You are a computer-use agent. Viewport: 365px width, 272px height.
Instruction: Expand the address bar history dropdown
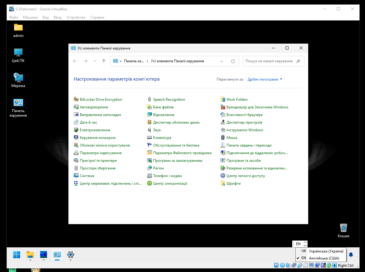(x=222, y=61)
